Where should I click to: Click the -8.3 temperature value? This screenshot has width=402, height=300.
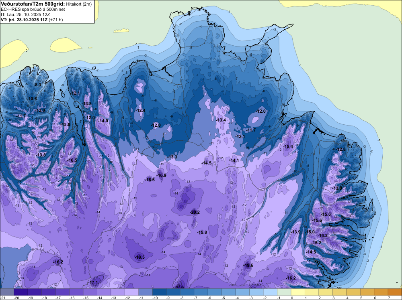(x=37, y=85)
